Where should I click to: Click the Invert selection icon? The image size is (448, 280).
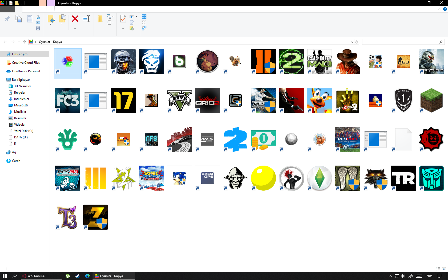tap(144, 28)
